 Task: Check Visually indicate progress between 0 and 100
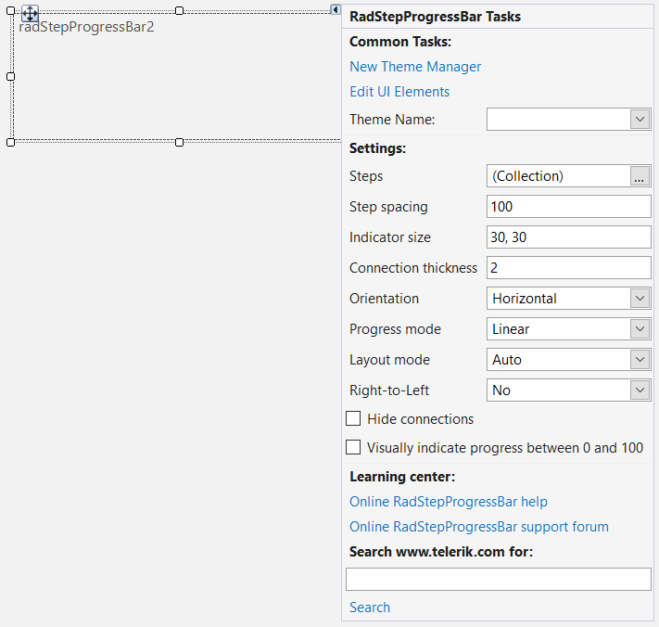click(353, 447)
